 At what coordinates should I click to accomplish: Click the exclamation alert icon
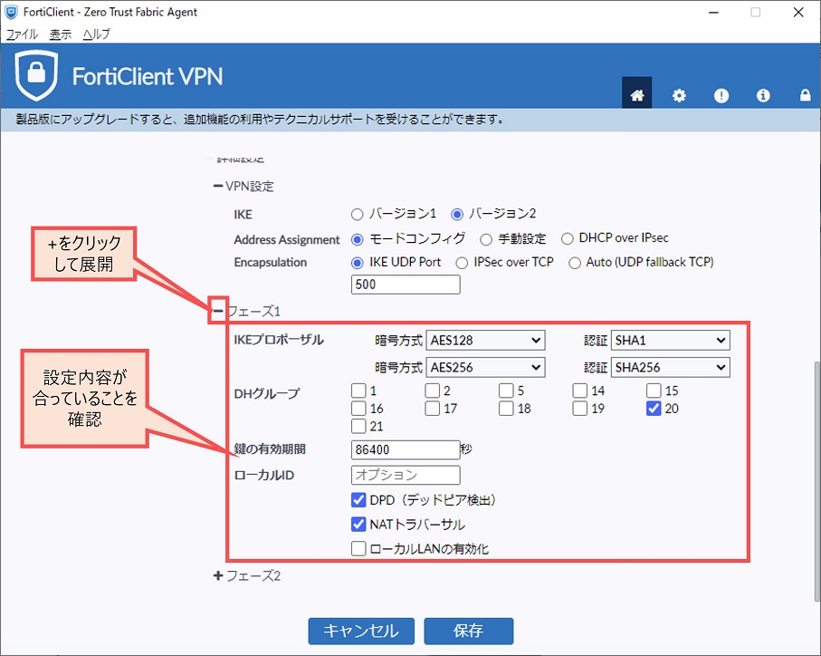[721, 95]
